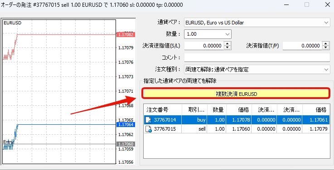Viewport: 334px width, 170px height.
Task: Open the 数量 1.00 dropdown
Action: click(208, 34)
